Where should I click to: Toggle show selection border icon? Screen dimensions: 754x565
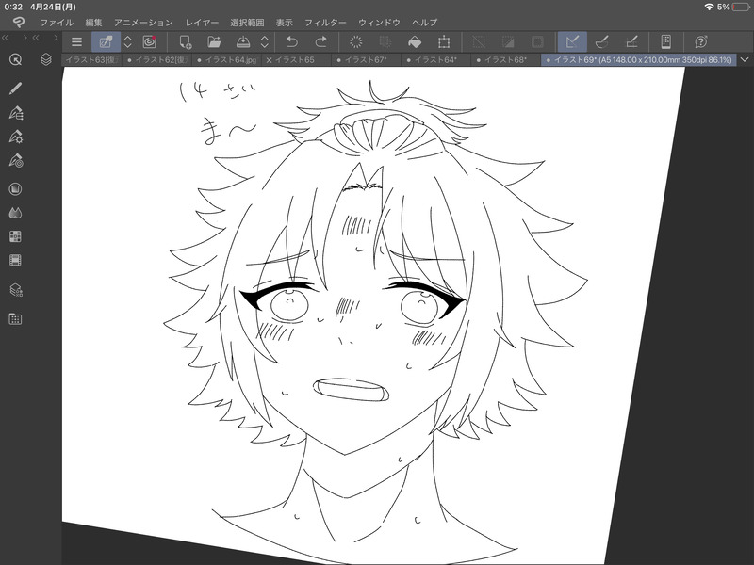[537, 41]
